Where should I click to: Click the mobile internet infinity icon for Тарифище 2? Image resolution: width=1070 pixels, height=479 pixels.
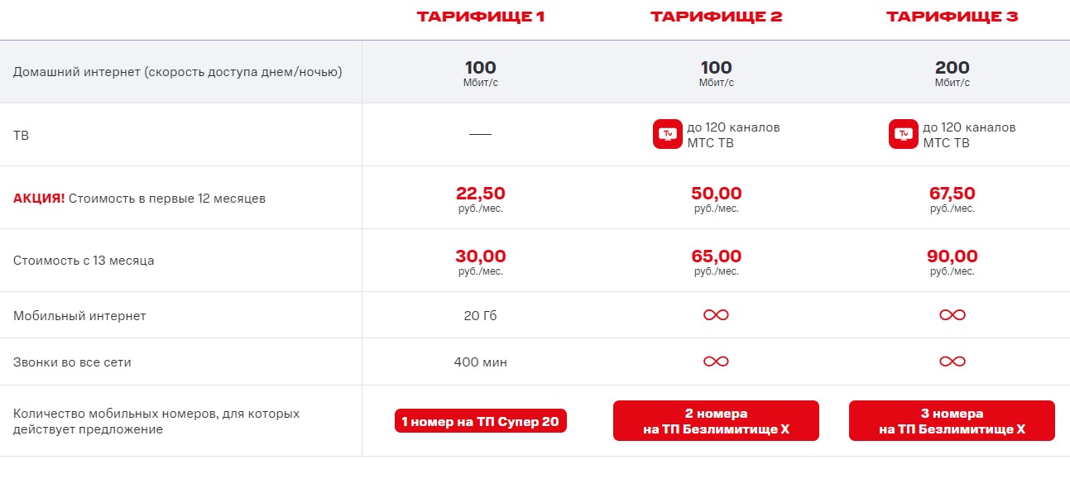tap(716, 315)
